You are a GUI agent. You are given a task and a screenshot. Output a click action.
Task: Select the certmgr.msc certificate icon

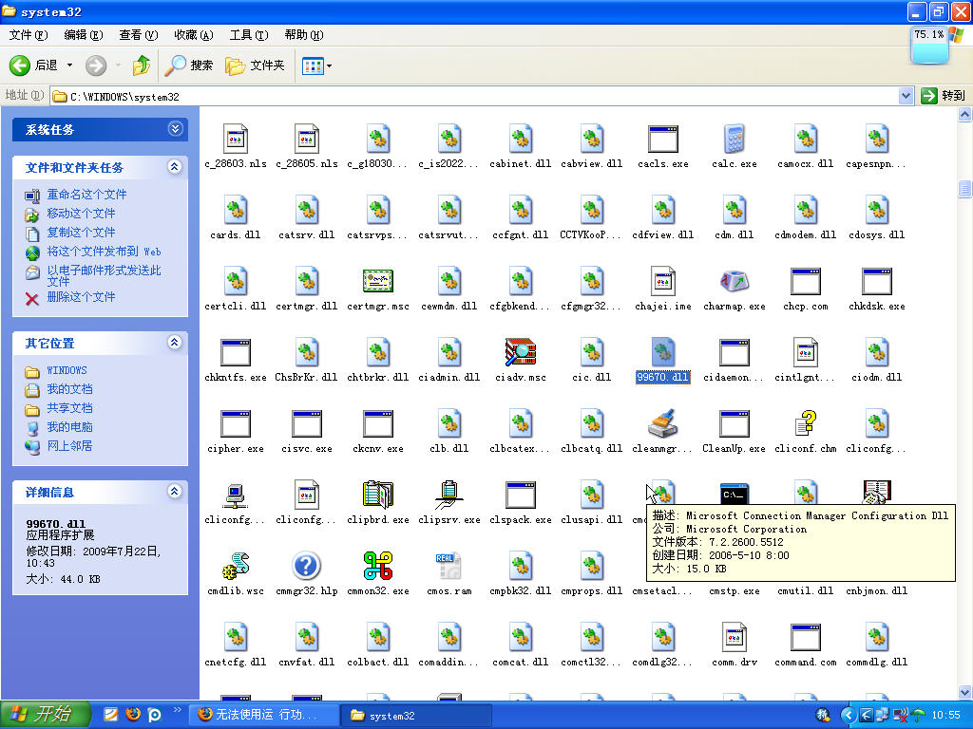pyautogui.click(x=377, y=282)
